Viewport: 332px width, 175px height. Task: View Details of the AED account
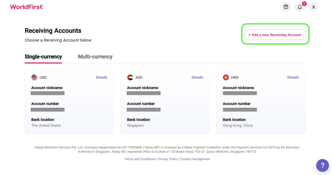pos(197,77)
